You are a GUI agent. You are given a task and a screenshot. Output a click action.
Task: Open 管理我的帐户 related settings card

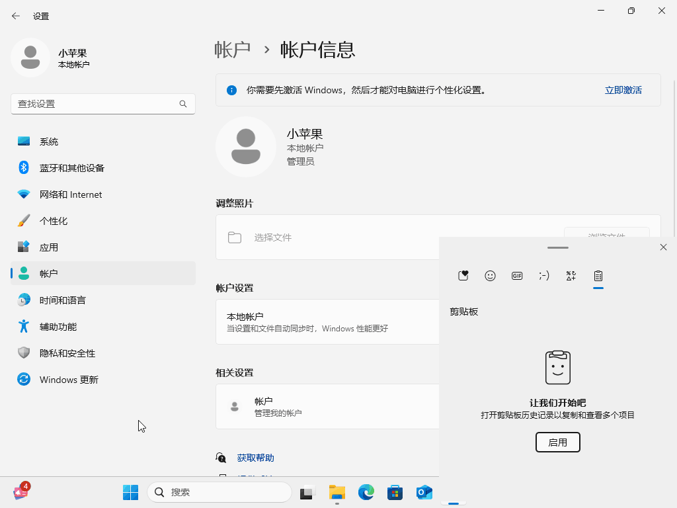(327, 407)
